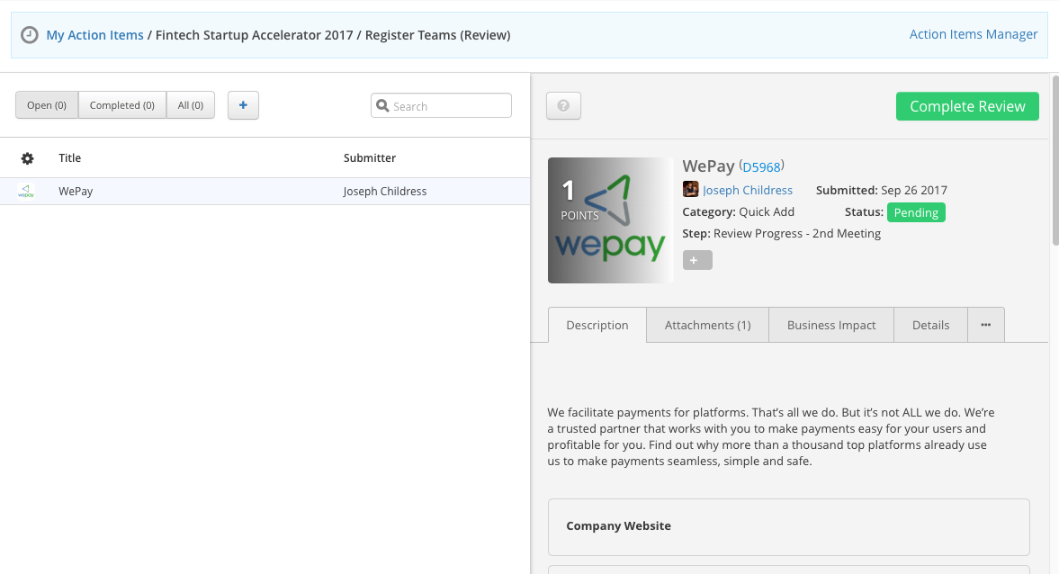Open idea code D5968 link
The image size is (1059, 574).
761,166
